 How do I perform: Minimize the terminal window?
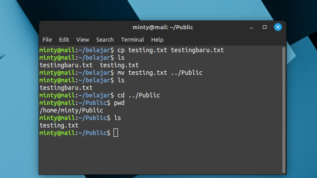click(x=251, y=27)
